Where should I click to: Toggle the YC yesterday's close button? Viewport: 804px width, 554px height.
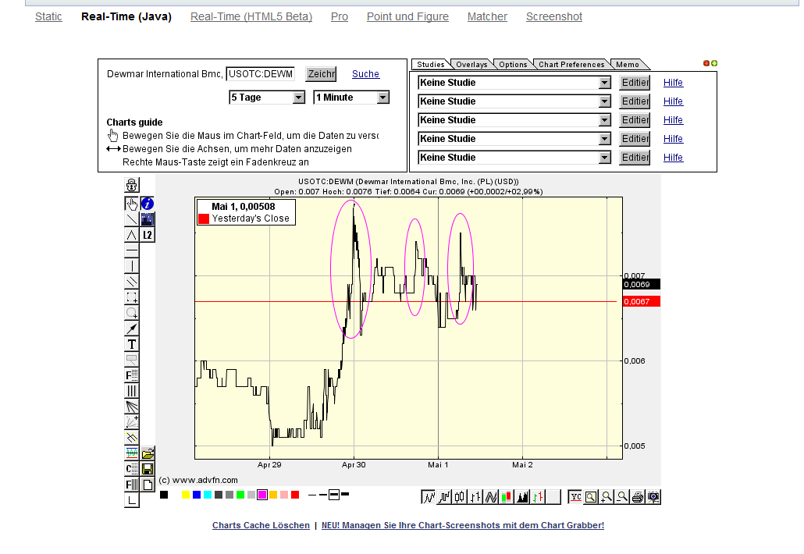point(575,496)
